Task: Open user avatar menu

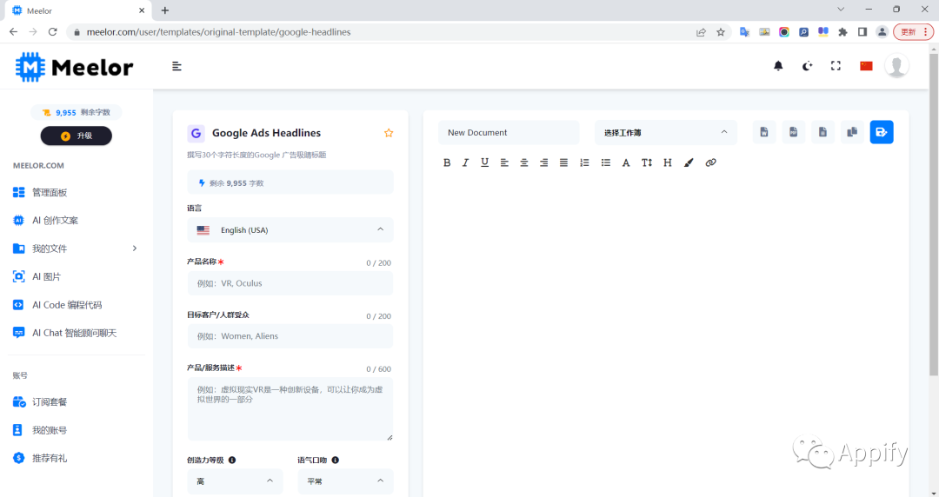Action: tap(896, 66)
